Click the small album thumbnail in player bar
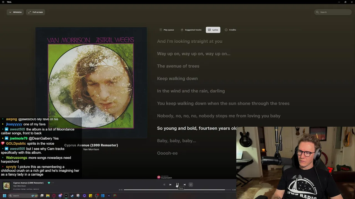Screen dimensions: 355x199 click(x=7, y=186)
